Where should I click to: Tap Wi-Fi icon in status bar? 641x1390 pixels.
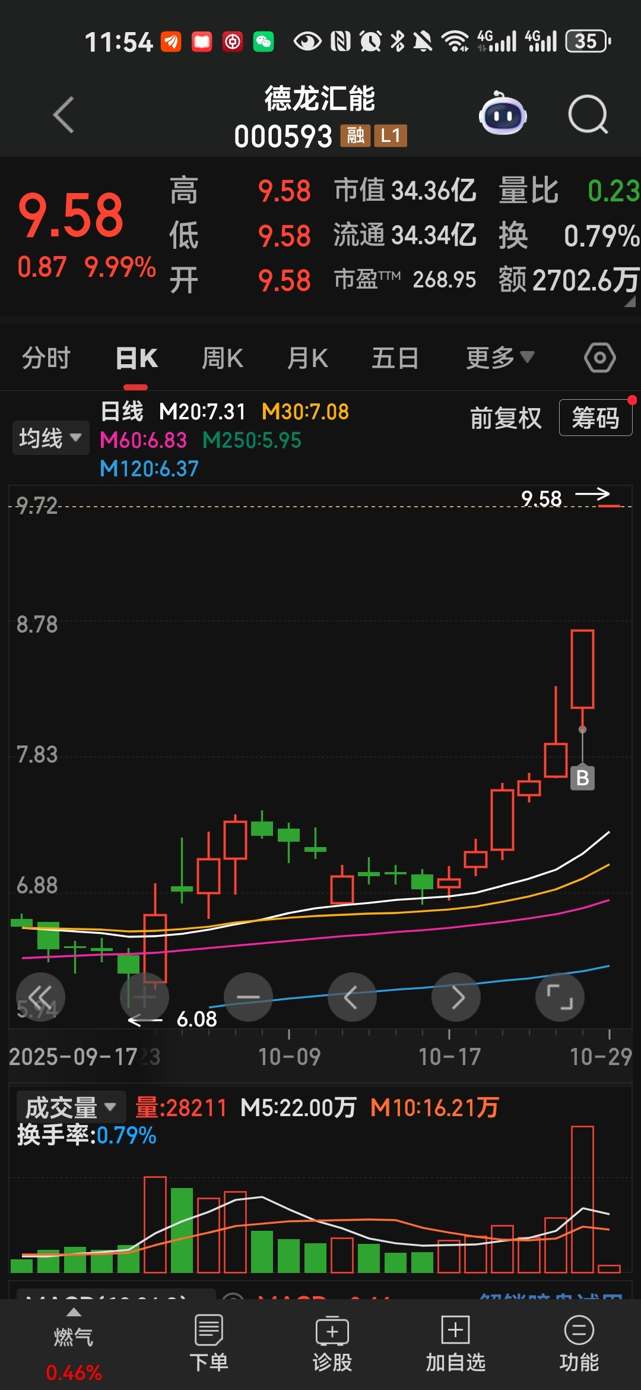click(x=455, y=41)
